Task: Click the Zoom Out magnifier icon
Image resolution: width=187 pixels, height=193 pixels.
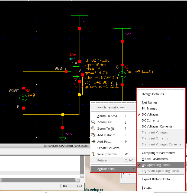Action: point(93,122)
